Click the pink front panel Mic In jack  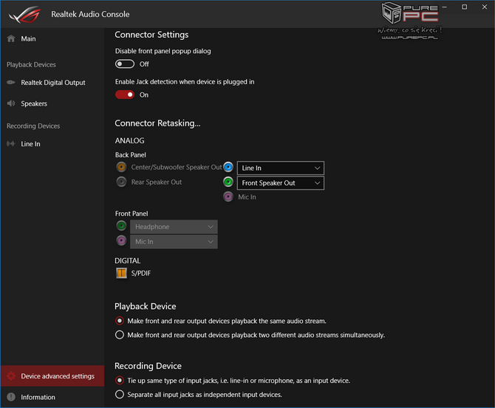122,240
